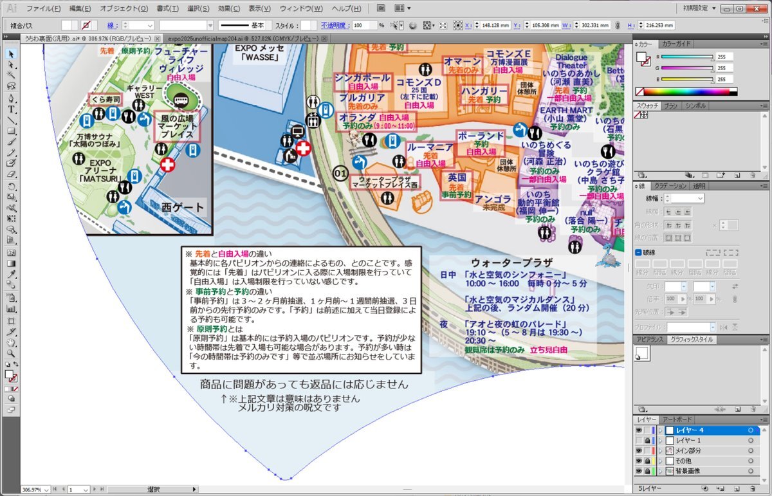Screen dimensions: 772x496
Task: Open the ファイル menu
Action: (43, 8)
